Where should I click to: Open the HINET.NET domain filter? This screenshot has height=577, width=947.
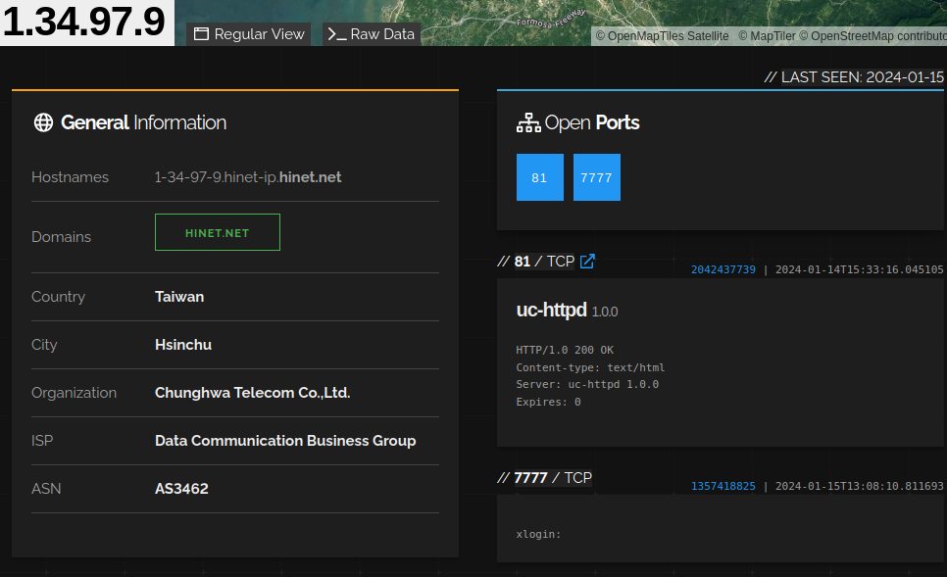point(217,232)
